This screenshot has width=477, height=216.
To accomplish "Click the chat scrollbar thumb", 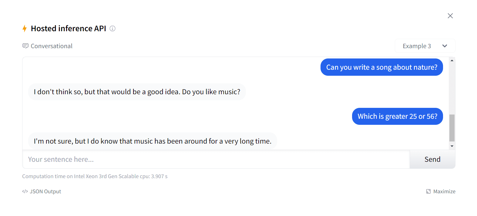I will 452,128.
